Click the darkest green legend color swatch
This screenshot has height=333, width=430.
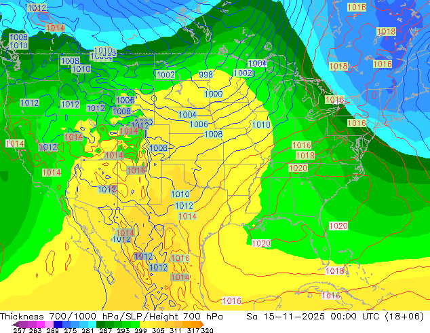pyautogui.click(x=100, y=324)
